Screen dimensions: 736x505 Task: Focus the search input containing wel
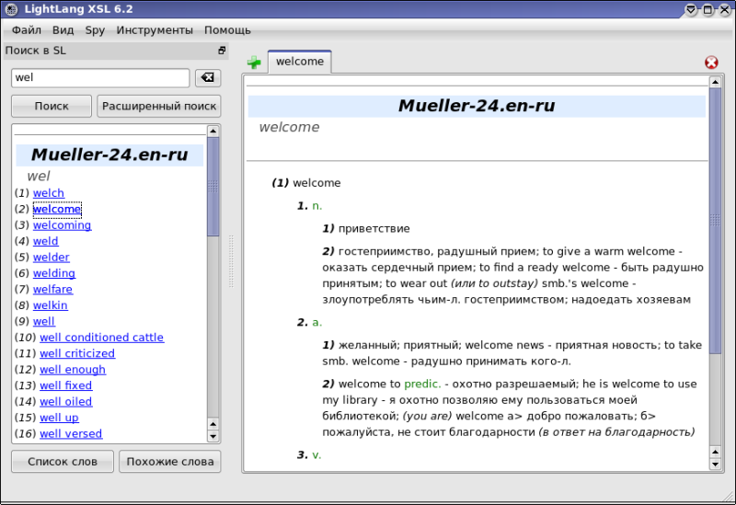pyautogui.click(x=100, y=78)
